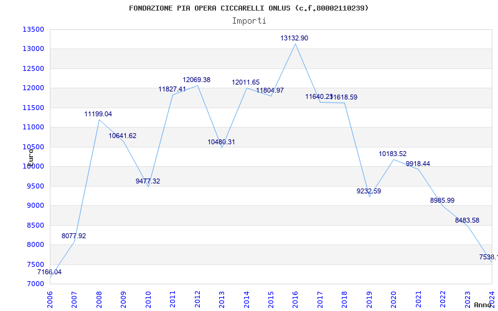Viewport: 498px width, 311px height.
Task: Select the 11827.41 value label
Action: (x=172, y=89)
